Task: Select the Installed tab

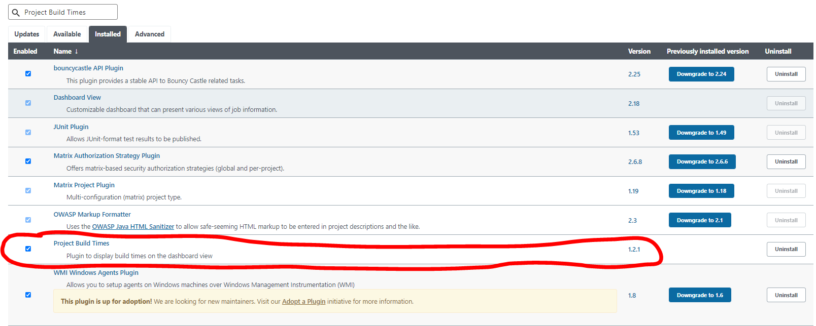Action: click(108, 34)
